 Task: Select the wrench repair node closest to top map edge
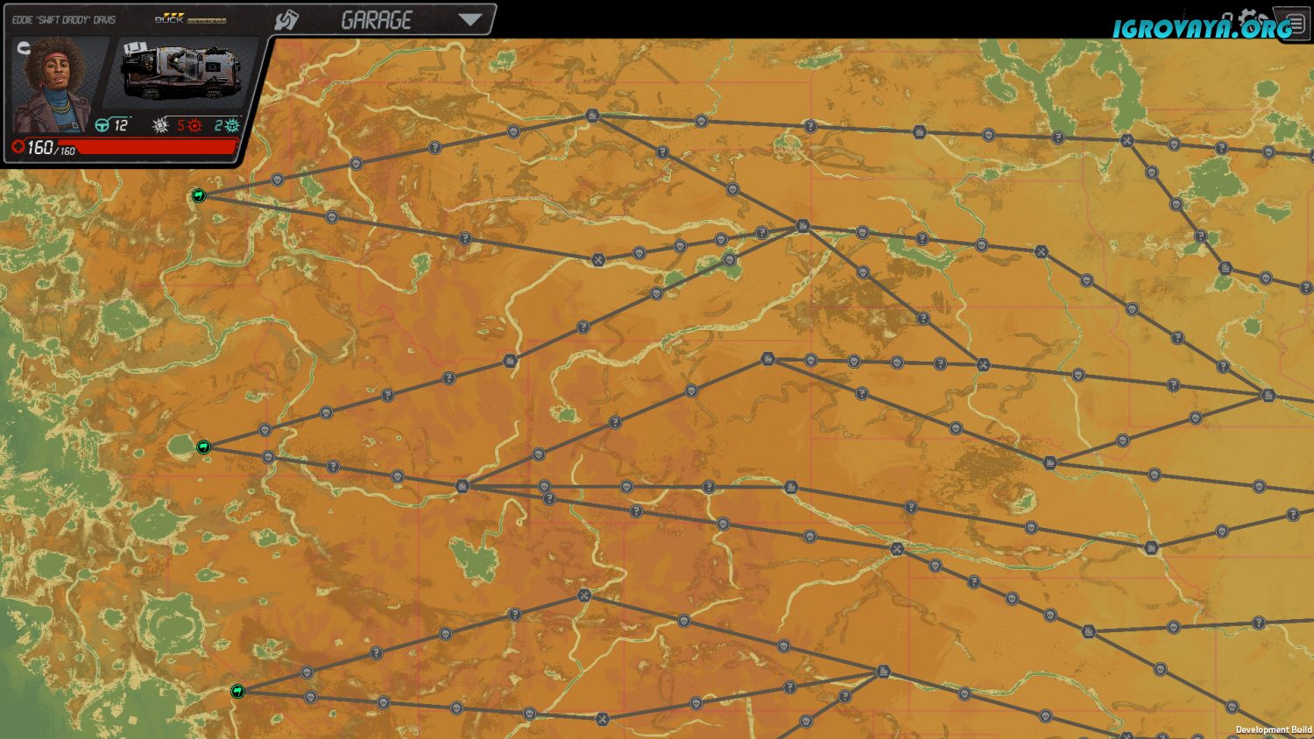click(x=1127, y=140)
